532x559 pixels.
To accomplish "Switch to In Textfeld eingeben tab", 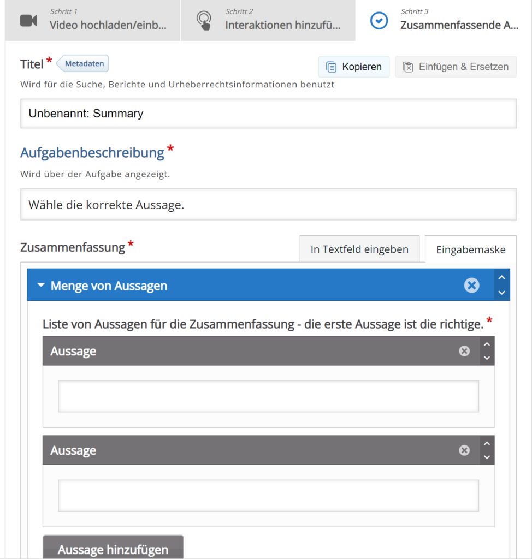I will [x=359, y=249].
